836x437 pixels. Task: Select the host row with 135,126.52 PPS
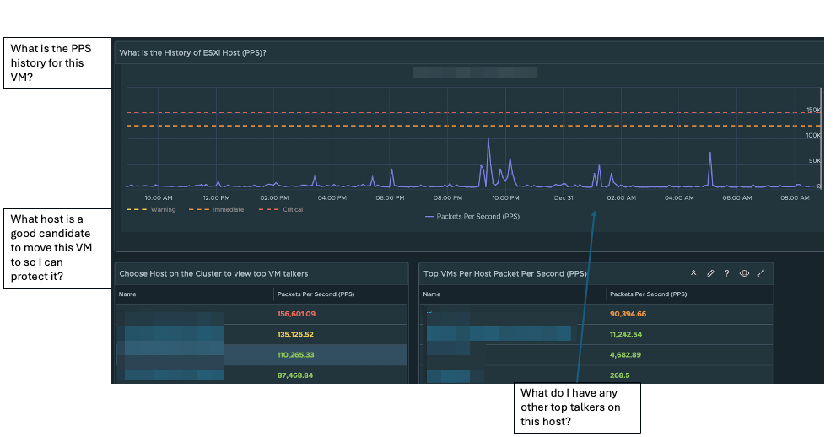[x=260, y=334]
